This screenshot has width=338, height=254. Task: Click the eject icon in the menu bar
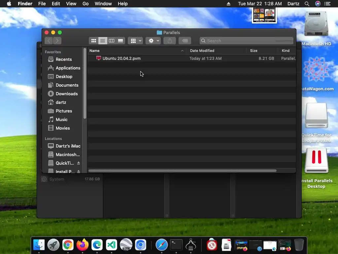click(228, 4)
